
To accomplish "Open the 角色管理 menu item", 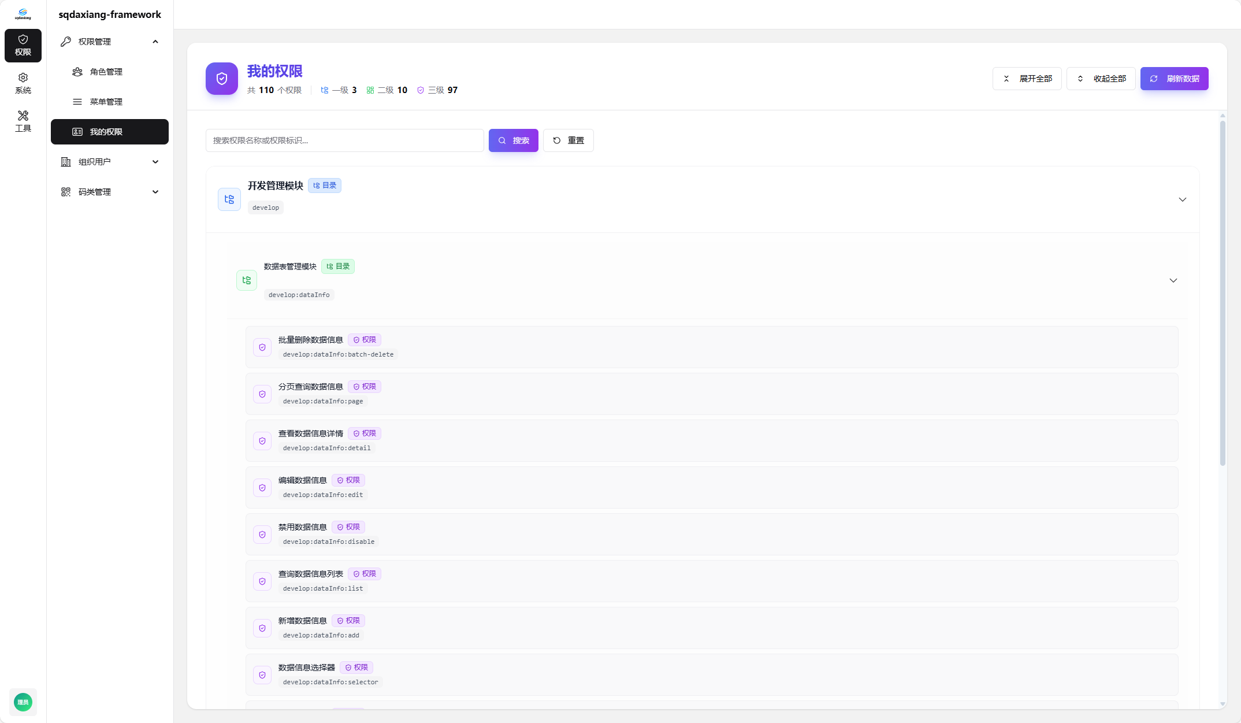I will click(x=106, y=72).
